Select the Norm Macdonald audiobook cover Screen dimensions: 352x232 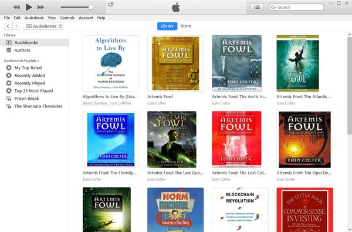coord(175,210)
